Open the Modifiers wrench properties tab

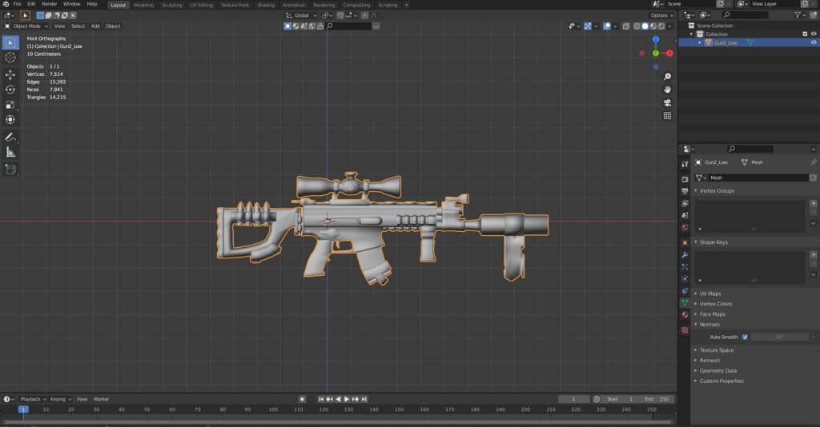(685, 254)
